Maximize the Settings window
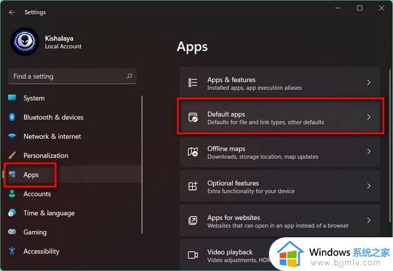The image size is (393, 271). pos(359,8)
